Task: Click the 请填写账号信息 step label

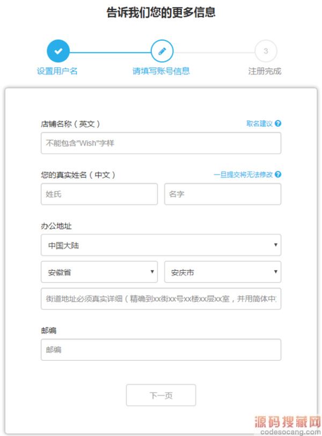Action: click(x=161, y=71)
